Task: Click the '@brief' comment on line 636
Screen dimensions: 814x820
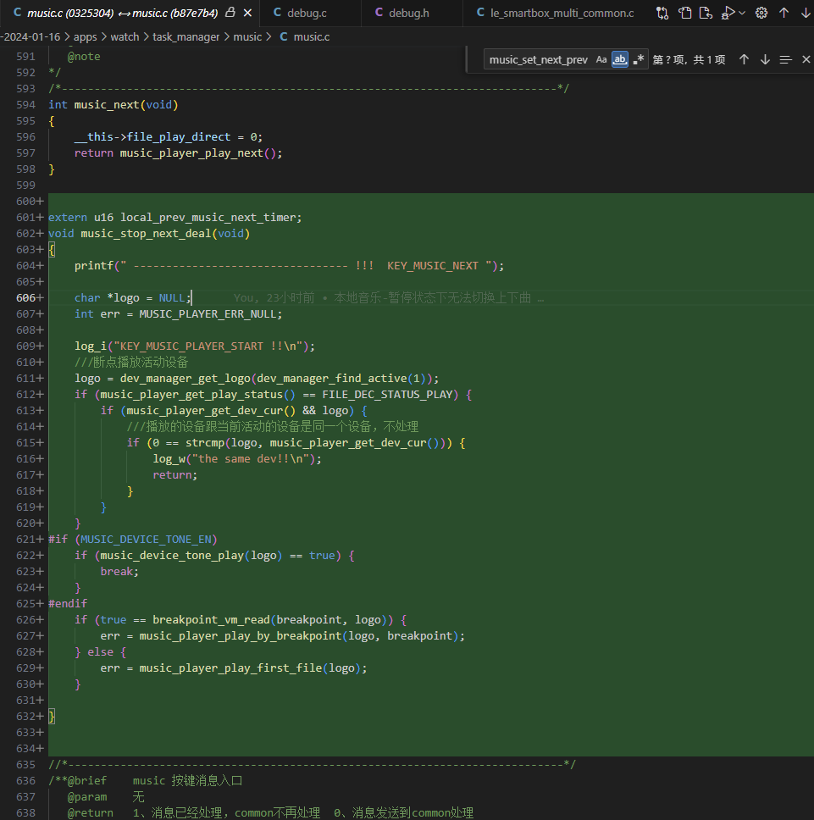Action: click(86, 781)
